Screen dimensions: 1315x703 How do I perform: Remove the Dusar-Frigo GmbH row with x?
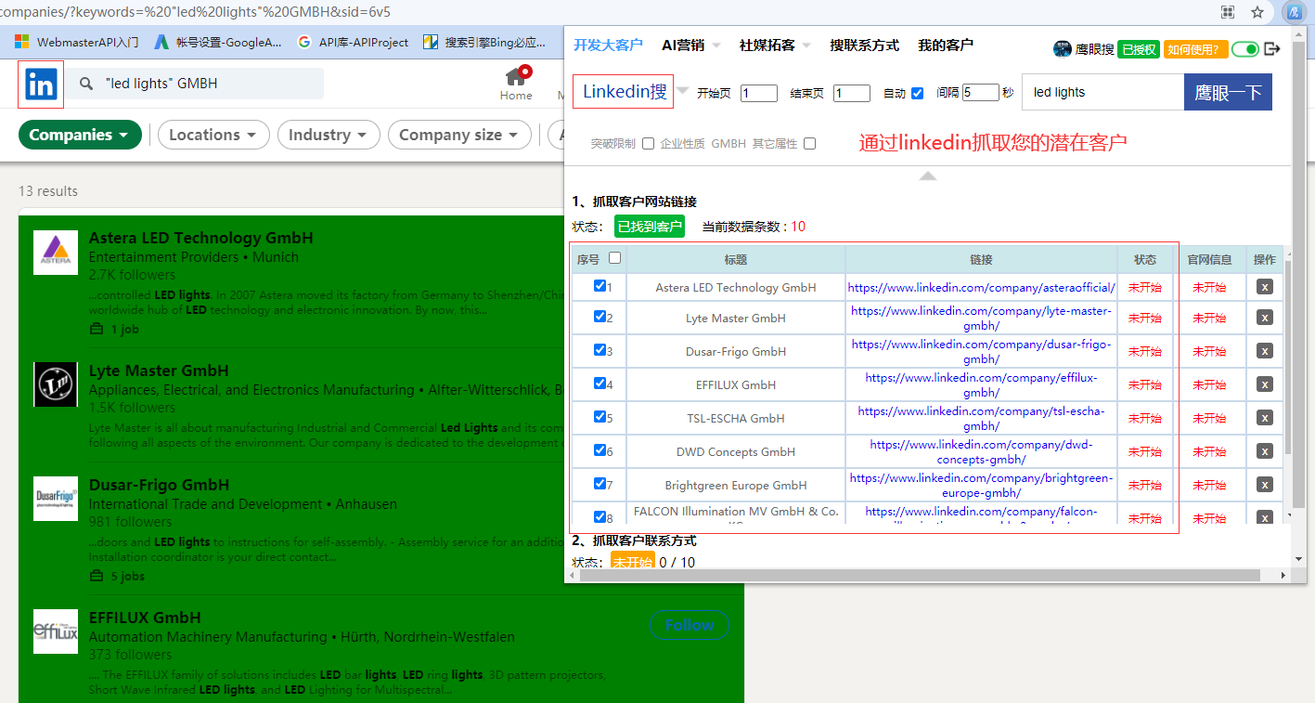click(x=1264, y=350)
